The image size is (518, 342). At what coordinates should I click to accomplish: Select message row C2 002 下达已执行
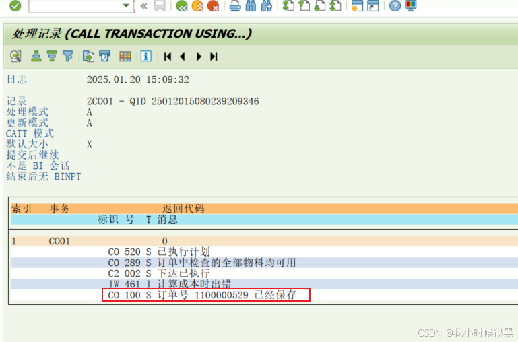[264, 273]
